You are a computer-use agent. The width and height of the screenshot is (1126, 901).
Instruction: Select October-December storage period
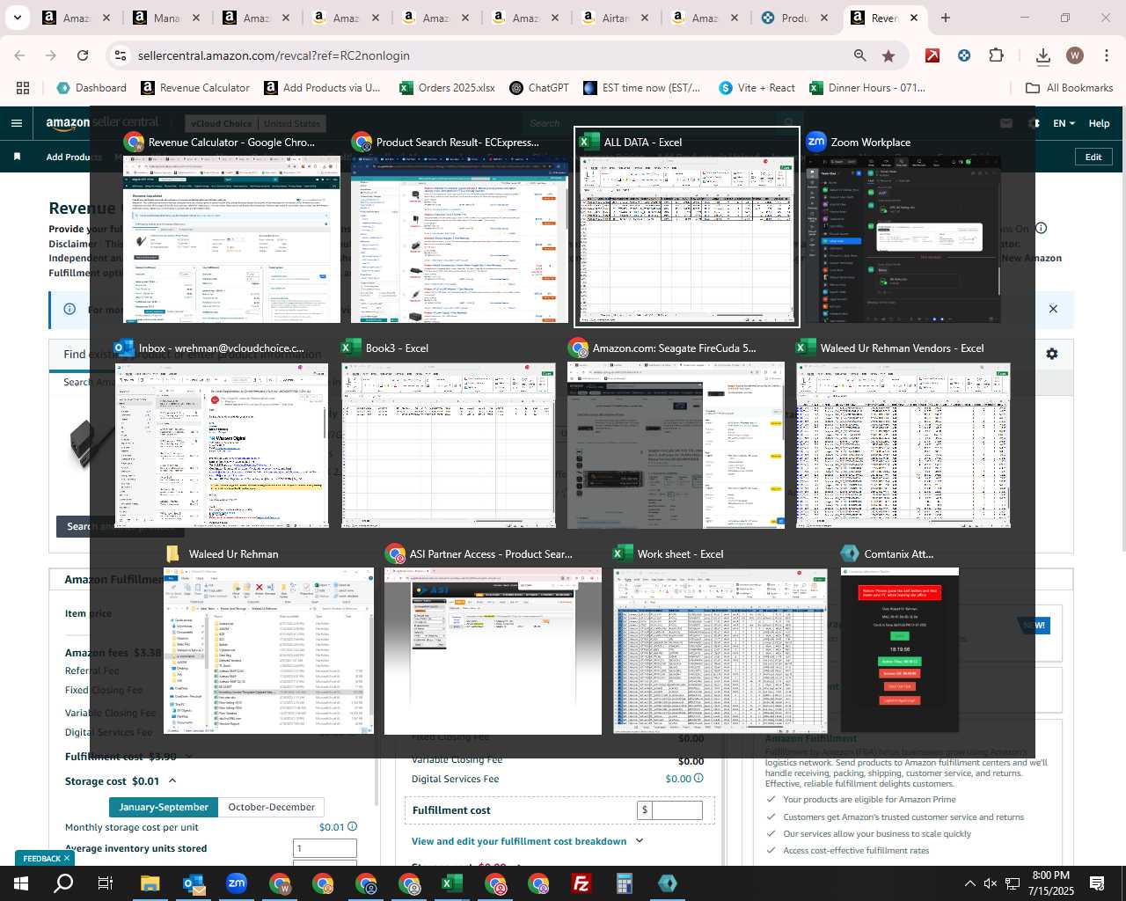click(271, 807)
